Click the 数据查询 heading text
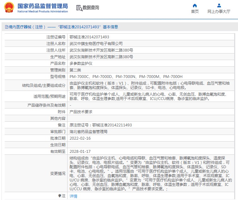This screenshot has height=200, width=238. 91,8
